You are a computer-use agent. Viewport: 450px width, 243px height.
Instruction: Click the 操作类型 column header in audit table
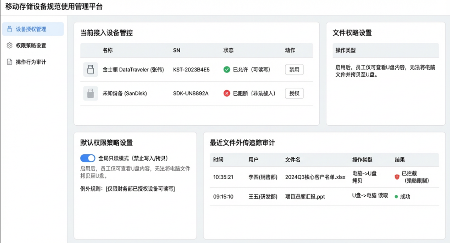[362, 160]
